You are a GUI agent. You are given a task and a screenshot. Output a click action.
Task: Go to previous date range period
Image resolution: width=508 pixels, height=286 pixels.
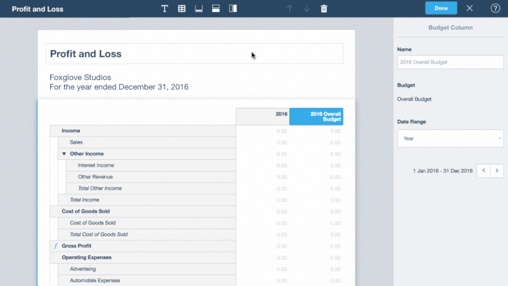(x=485, y=171)
